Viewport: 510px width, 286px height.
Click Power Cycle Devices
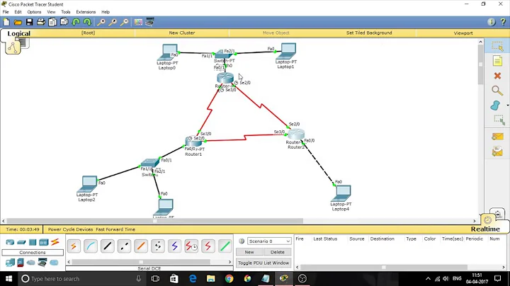click(70, 229)
